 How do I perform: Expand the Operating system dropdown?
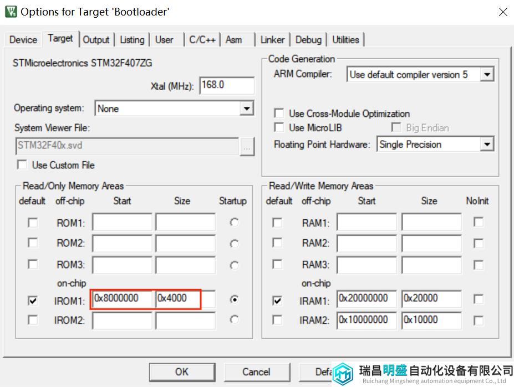point(247,109)
